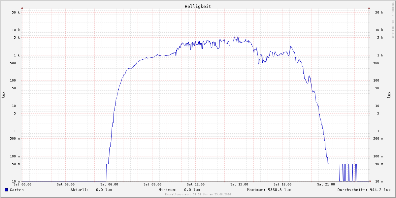Click the RRDTOOL / TOBI OETIKER watermark
396x198 pixels.
coord(393,19)
